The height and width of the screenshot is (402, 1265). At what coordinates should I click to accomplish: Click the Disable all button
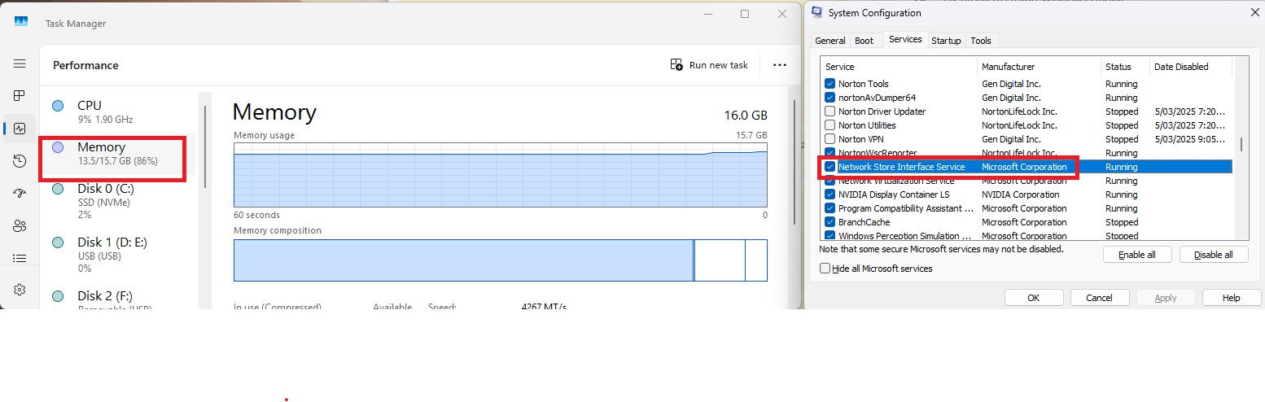(1213, 255)
